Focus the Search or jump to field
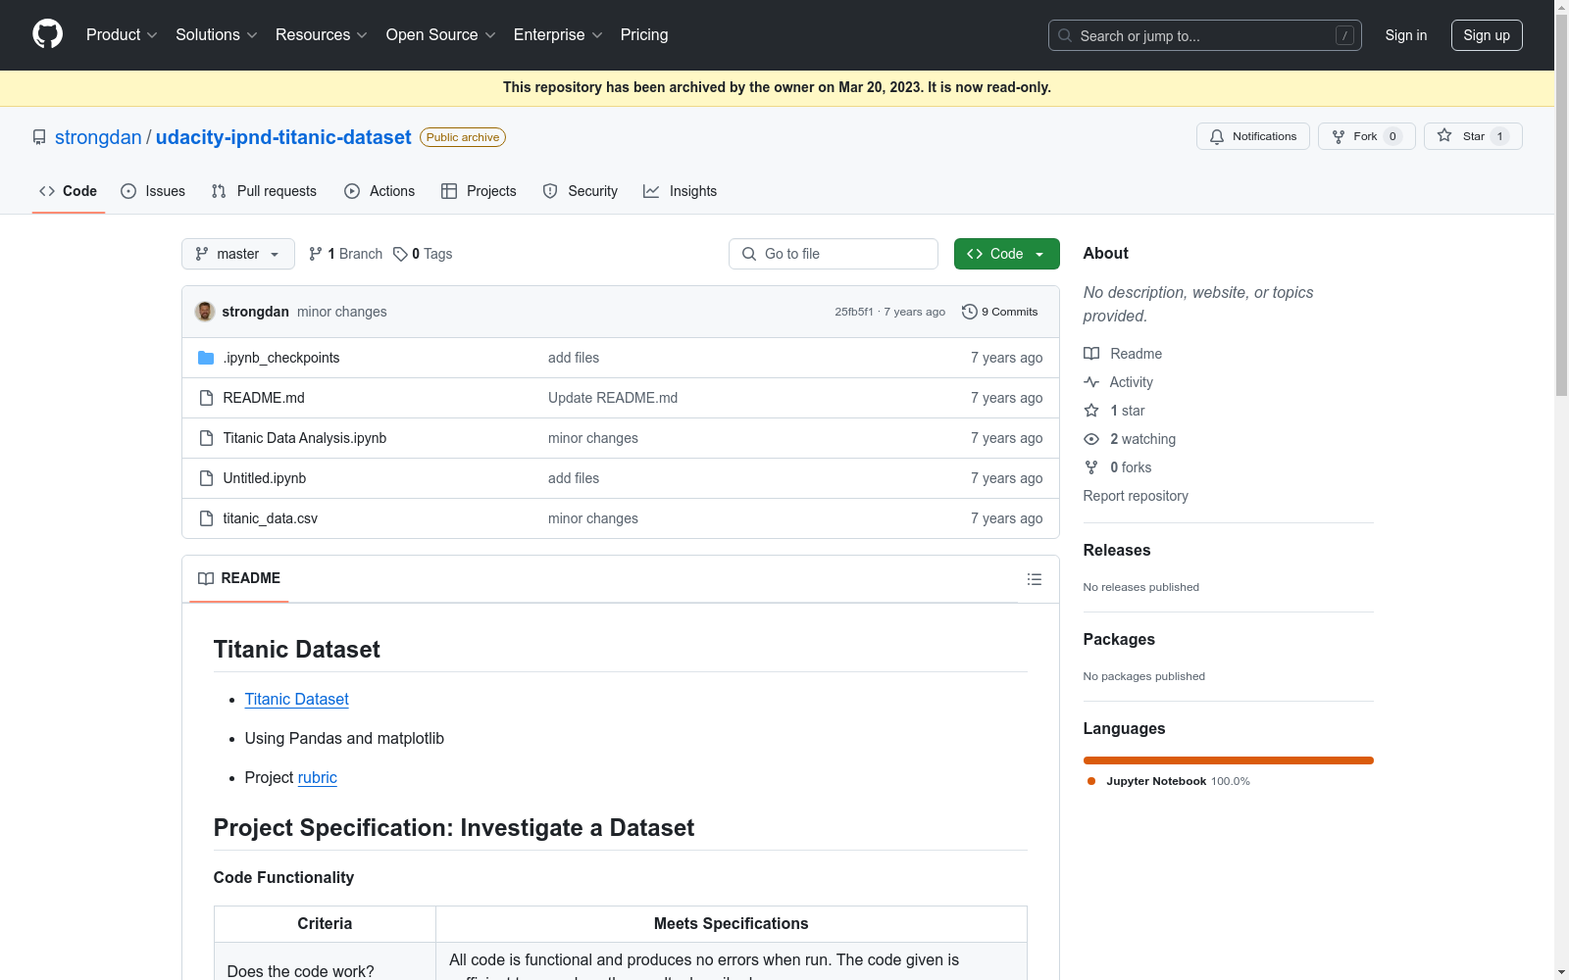The width and height of the screenshot is (1569, 980). (1204, 35)
